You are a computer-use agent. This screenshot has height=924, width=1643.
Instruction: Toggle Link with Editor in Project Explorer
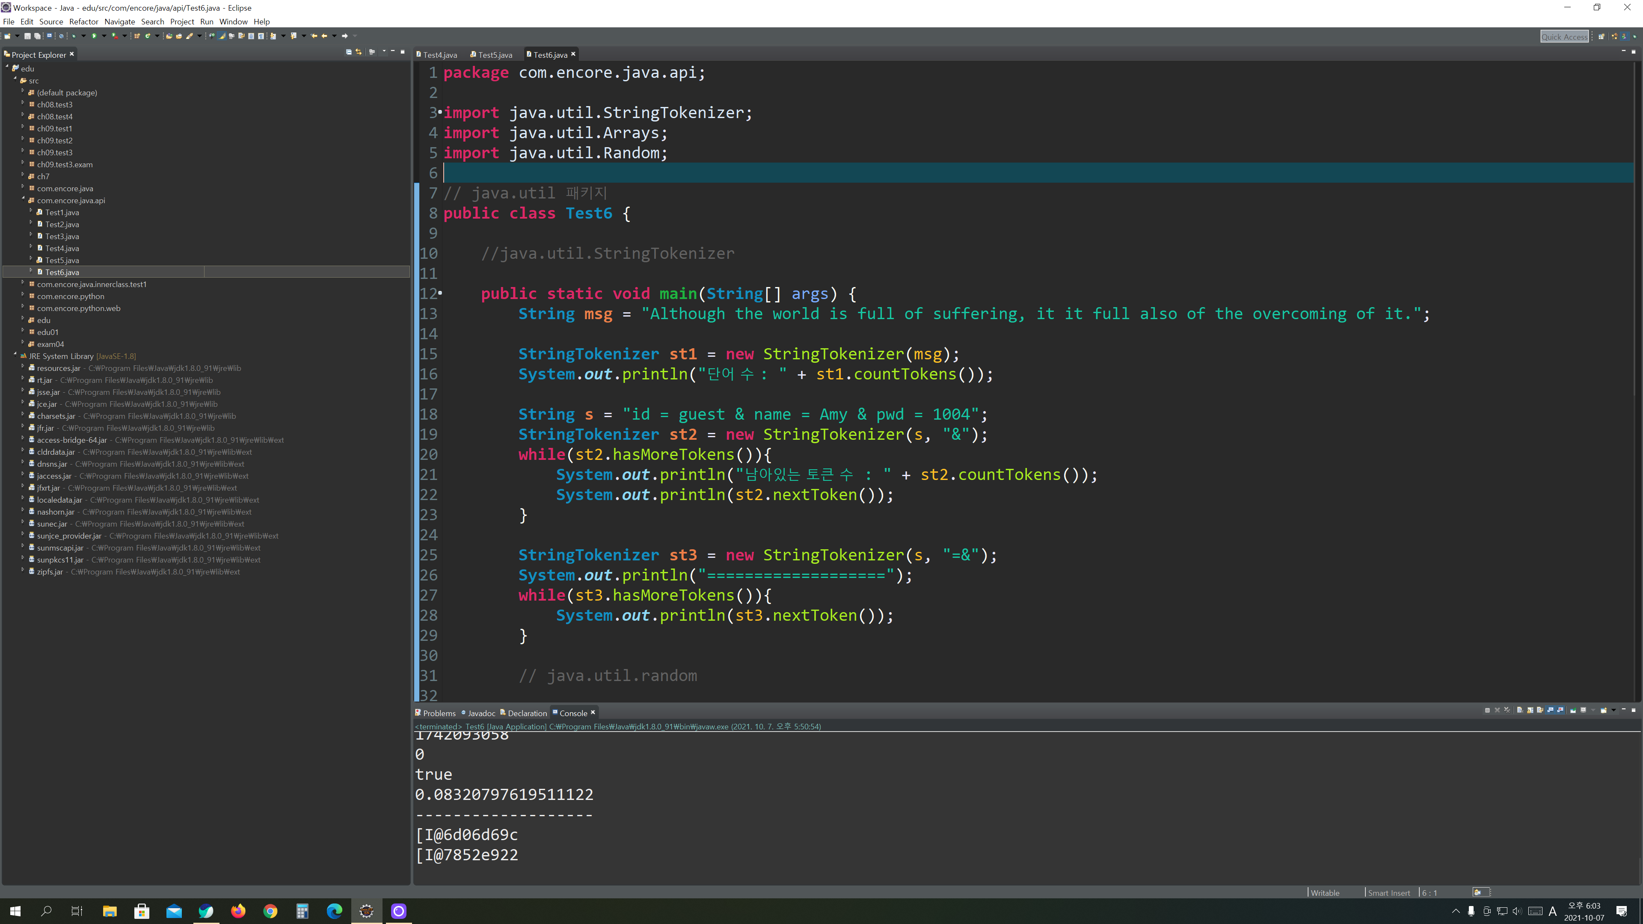click(x=359, y=52)
